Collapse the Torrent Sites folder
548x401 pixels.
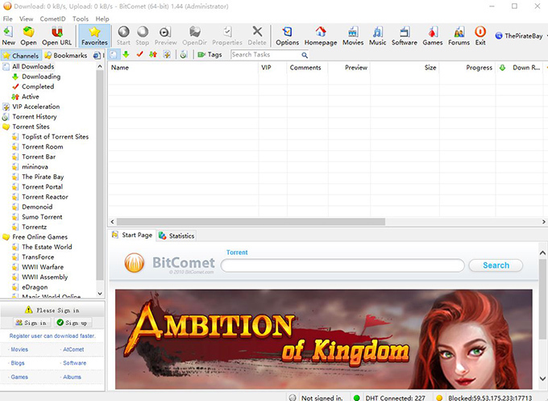[6, 127]
